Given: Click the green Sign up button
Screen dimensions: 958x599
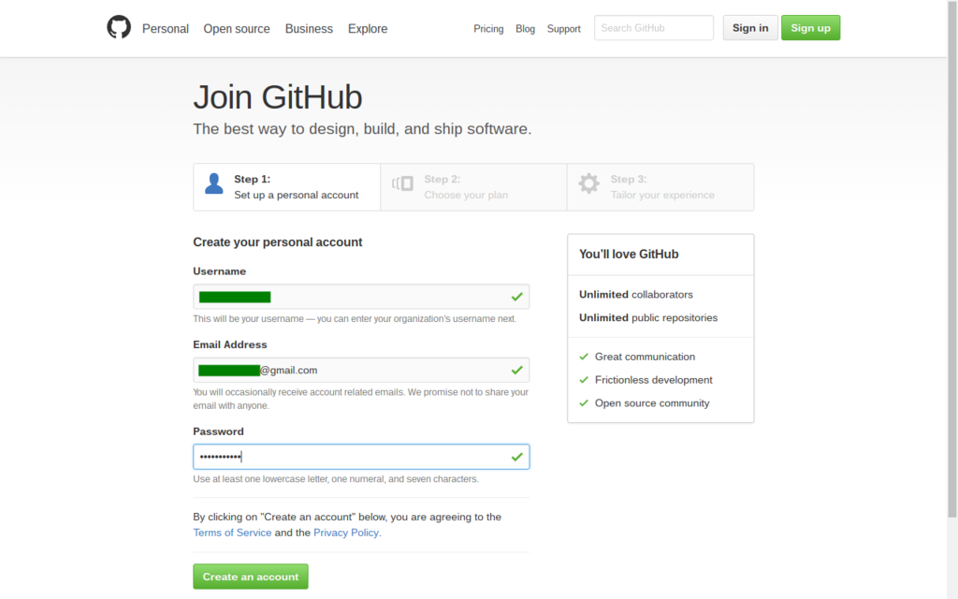Looking at the screenshot, I should tap(811, 28).
